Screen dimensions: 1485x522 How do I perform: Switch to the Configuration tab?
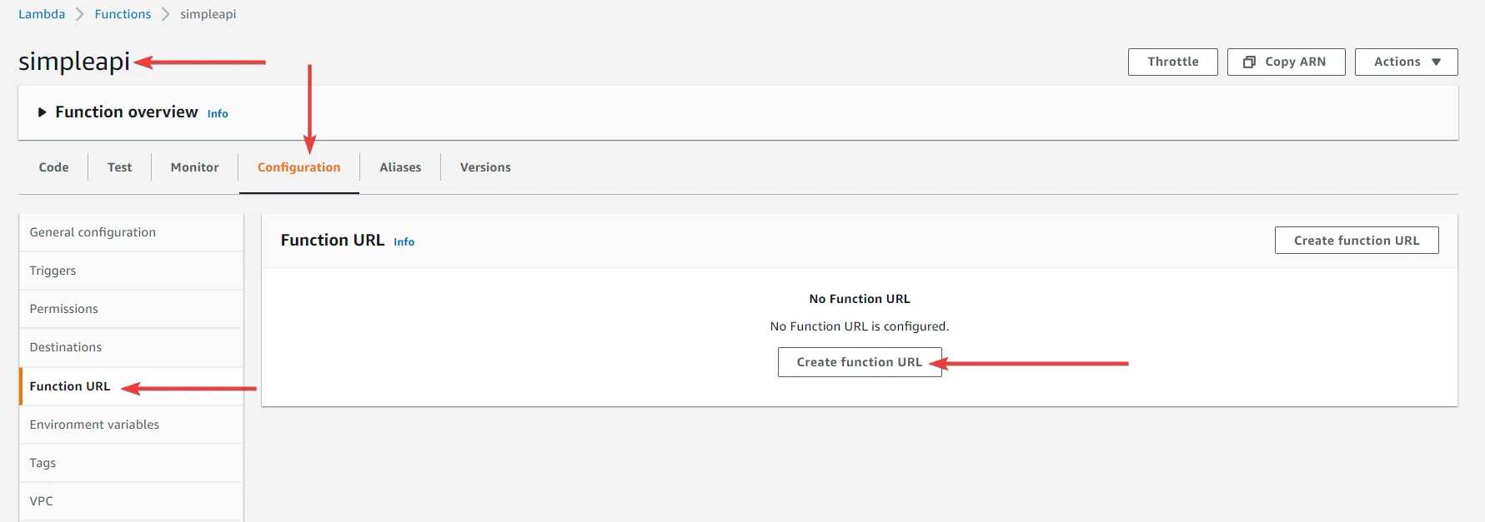(299, 167)
